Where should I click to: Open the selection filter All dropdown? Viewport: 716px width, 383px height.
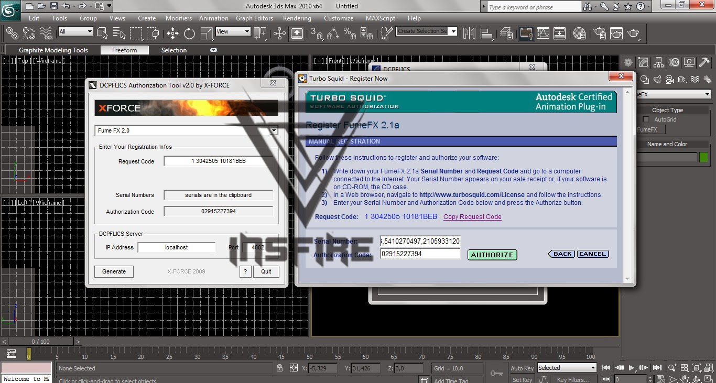pos(75,31)
